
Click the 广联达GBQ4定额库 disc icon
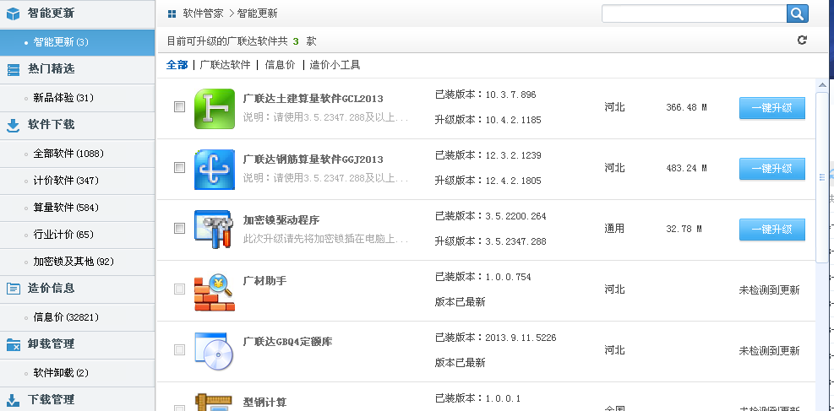214,351
